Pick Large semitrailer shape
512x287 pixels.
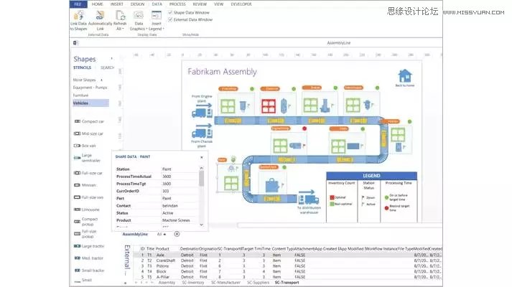[87, 158]
